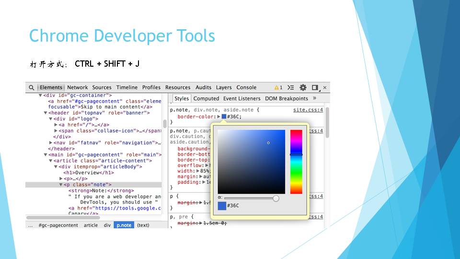Viewport: 460px width, 259px height.
Task: Click the warning triangle counter icon
Action: tap(277, 88)
